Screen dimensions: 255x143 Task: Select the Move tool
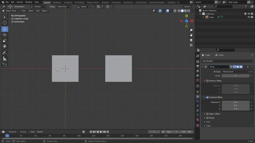tap(5, 29)
